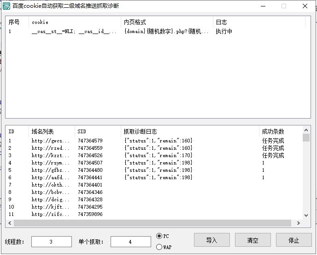Click the scroll up arrow of domain list

click(306, 130)
